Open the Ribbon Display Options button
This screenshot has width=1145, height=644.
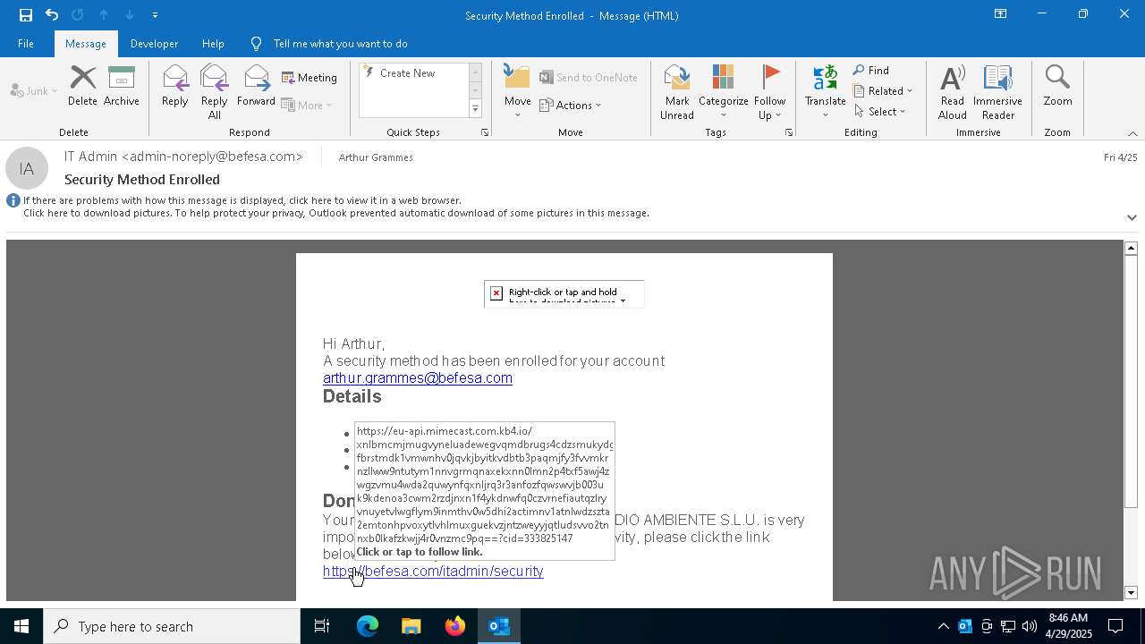1000,14
